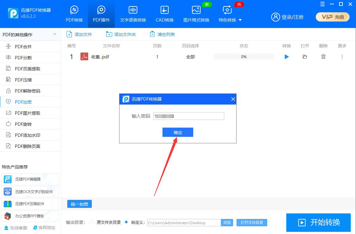The height and width of the screenshot is (234, 356).
Task: Select PDF解除密码 in sidebar
Action: click(x=30, y=91)
